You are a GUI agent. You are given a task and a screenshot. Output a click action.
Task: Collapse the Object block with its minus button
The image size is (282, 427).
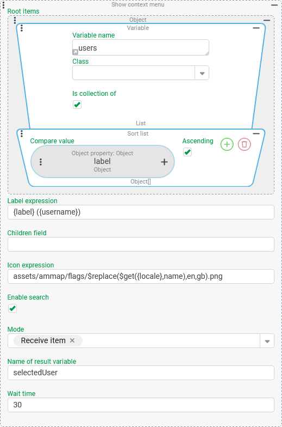click(x=267, y=20)
